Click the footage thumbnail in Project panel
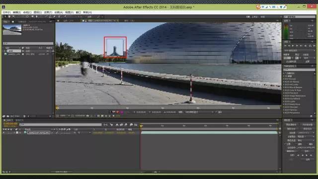This screenshot has width=318, height=179. pos(12,29)
